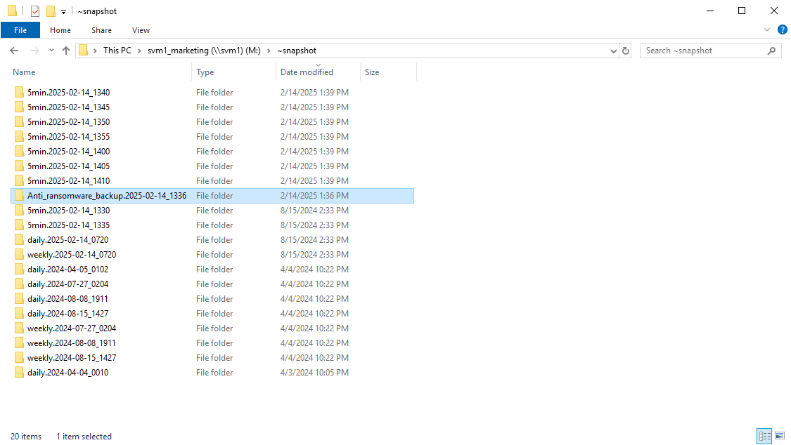791x445 pixels.
Task: Click folder icon of 5min.2025-02-14_1350
Action: (x=19, y=122)
